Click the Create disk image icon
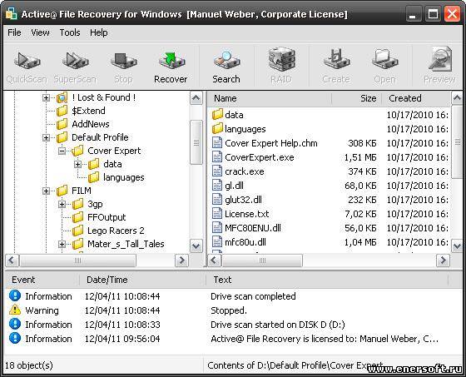Screen dimensions: 466x377 tap(336, 59)
